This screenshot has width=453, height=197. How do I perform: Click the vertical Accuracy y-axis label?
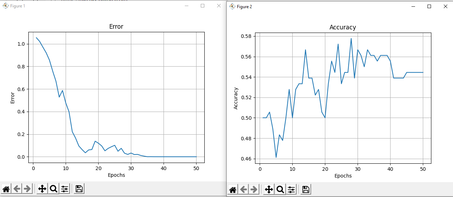[x=236, y=98]
